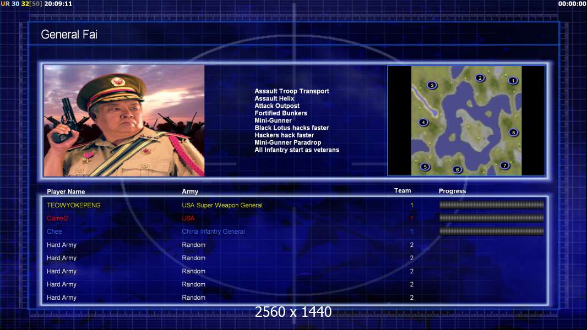Select "All Infantry start as veterans" line

296,150
